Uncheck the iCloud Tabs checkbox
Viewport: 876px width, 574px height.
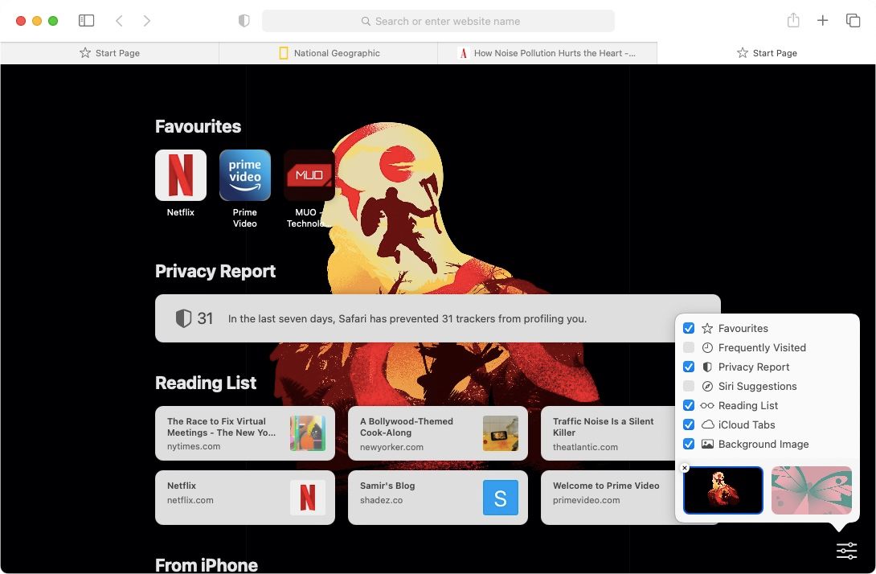(x=688, y=424)
